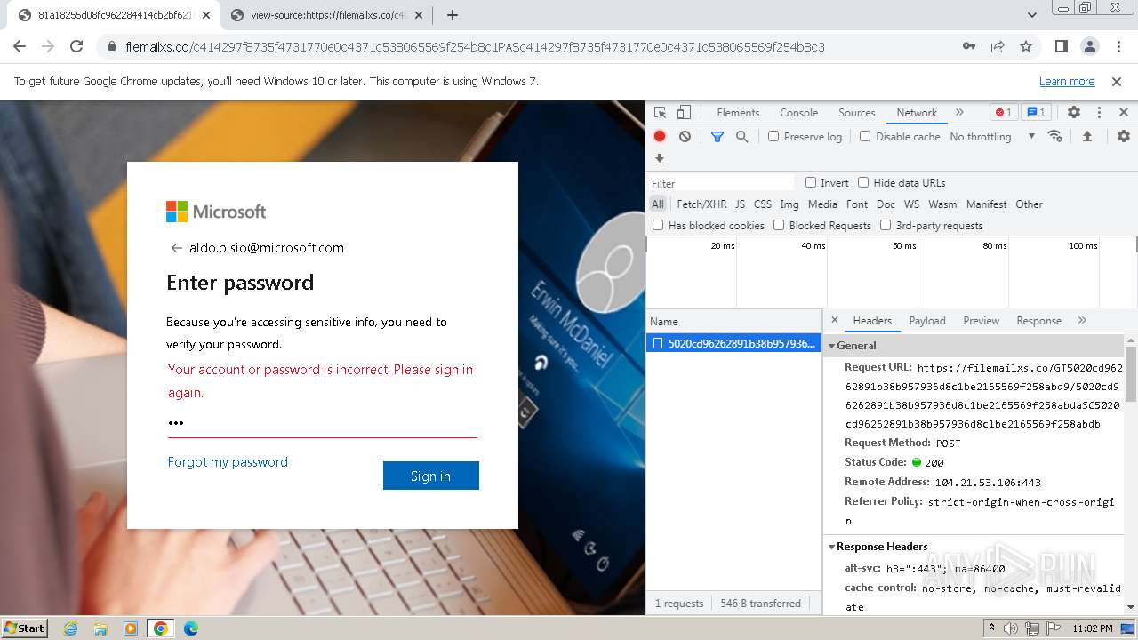Screen dimensions: 1138x640
Task: Click Forgot my password link
Action: tap(228, 462)
